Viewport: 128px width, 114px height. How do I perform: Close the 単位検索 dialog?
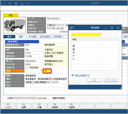click(x=118, y=28)
